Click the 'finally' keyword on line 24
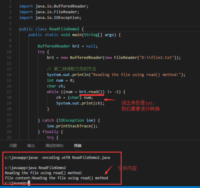This screenshot has height=188, width=200. pyautogui.click(x=50, y=132)
